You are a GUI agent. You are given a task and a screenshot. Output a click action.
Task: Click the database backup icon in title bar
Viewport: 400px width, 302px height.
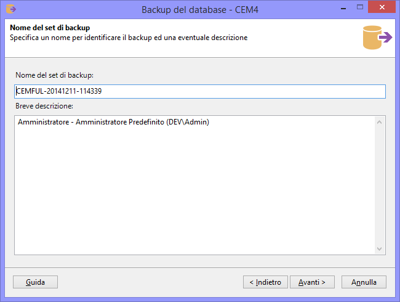(11, 9)
